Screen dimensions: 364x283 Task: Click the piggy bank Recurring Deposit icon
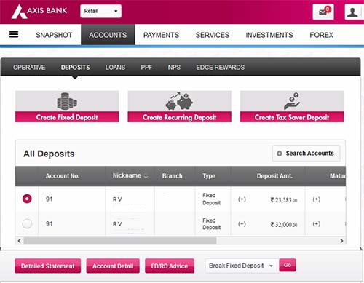point(179,101)
